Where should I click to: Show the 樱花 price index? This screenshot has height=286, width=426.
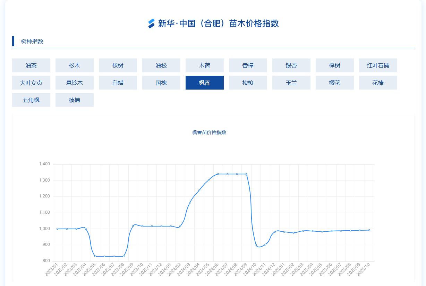pyautogui.click(x=335, y=83)
